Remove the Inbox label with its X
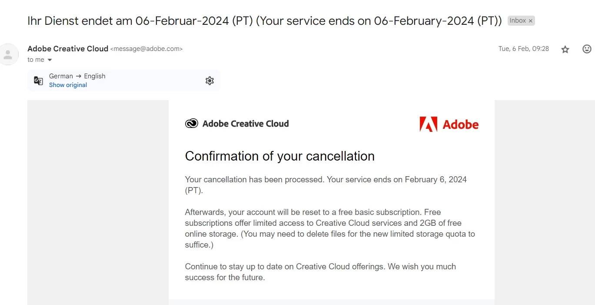595x305 pixels. (x=530, y=21)
